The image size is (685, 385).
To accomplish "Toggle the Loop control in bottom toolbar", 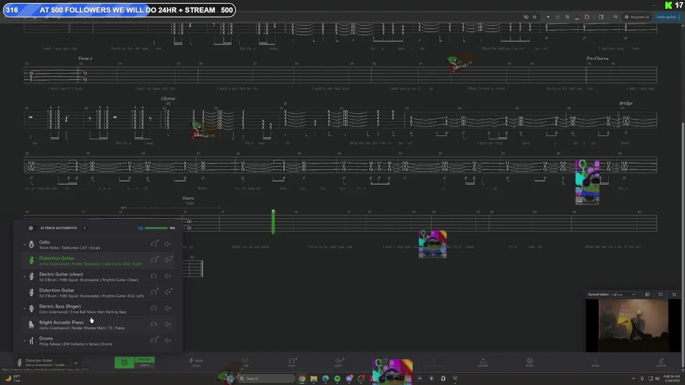I will pos(245,362).
